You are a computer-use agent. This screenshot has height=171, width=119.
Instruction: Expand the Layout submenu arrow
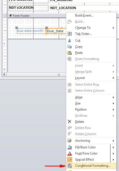113,78
